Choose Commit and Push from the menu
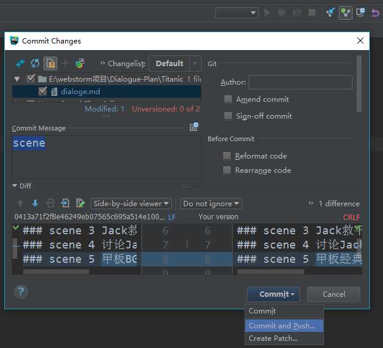383x348 pixels. 284,325
